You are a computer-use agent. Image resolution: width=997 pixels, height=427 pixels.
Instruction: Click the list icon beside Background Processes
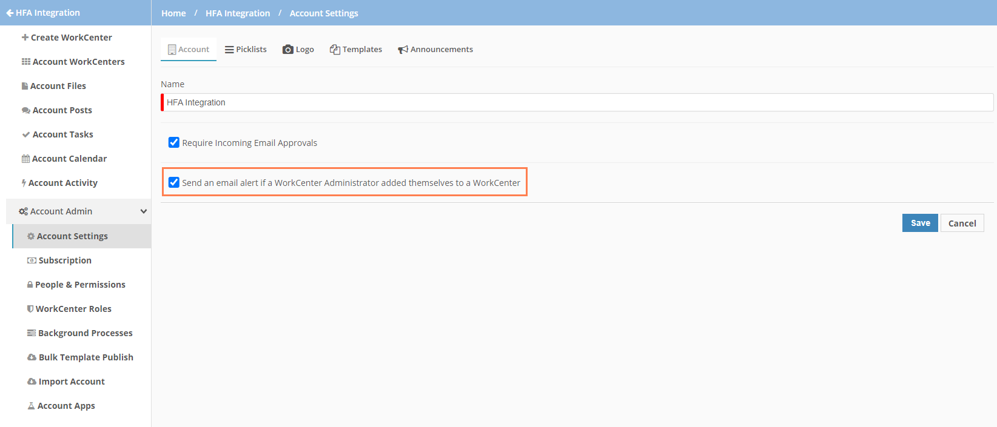32,333
